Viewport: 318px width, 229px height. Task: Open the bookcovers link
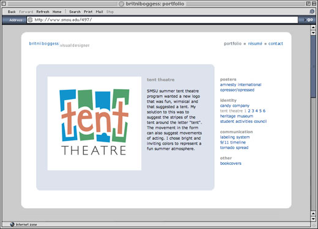(231, 163)
